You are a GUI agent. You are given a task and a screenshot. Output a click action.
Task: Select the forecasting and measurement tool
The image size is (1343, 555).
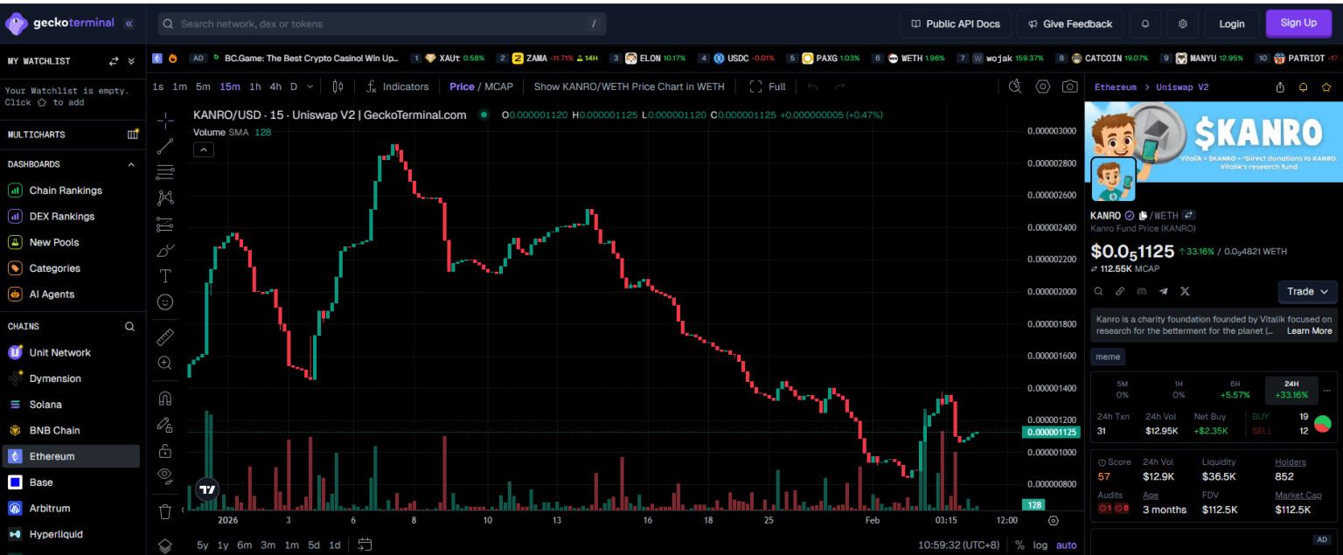coord(164,225)
